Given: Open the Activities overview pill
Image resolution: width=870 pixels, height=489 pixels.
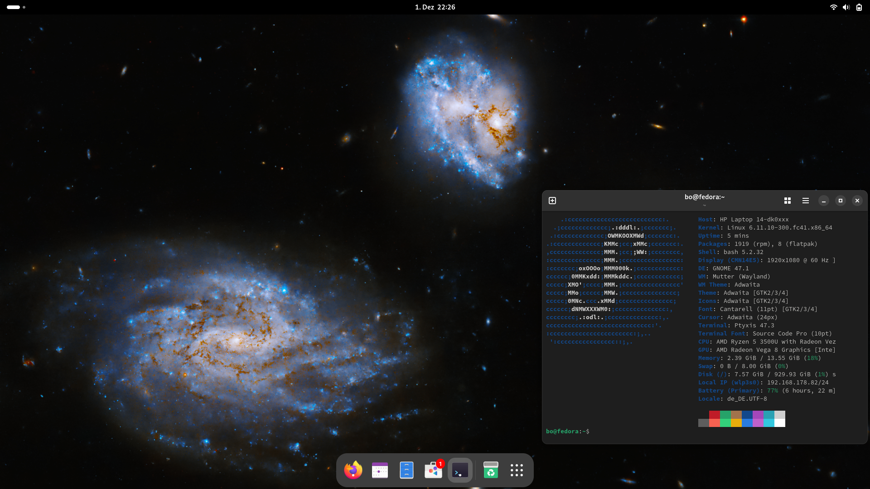Looking at the screenshot, I should point(14,7).
